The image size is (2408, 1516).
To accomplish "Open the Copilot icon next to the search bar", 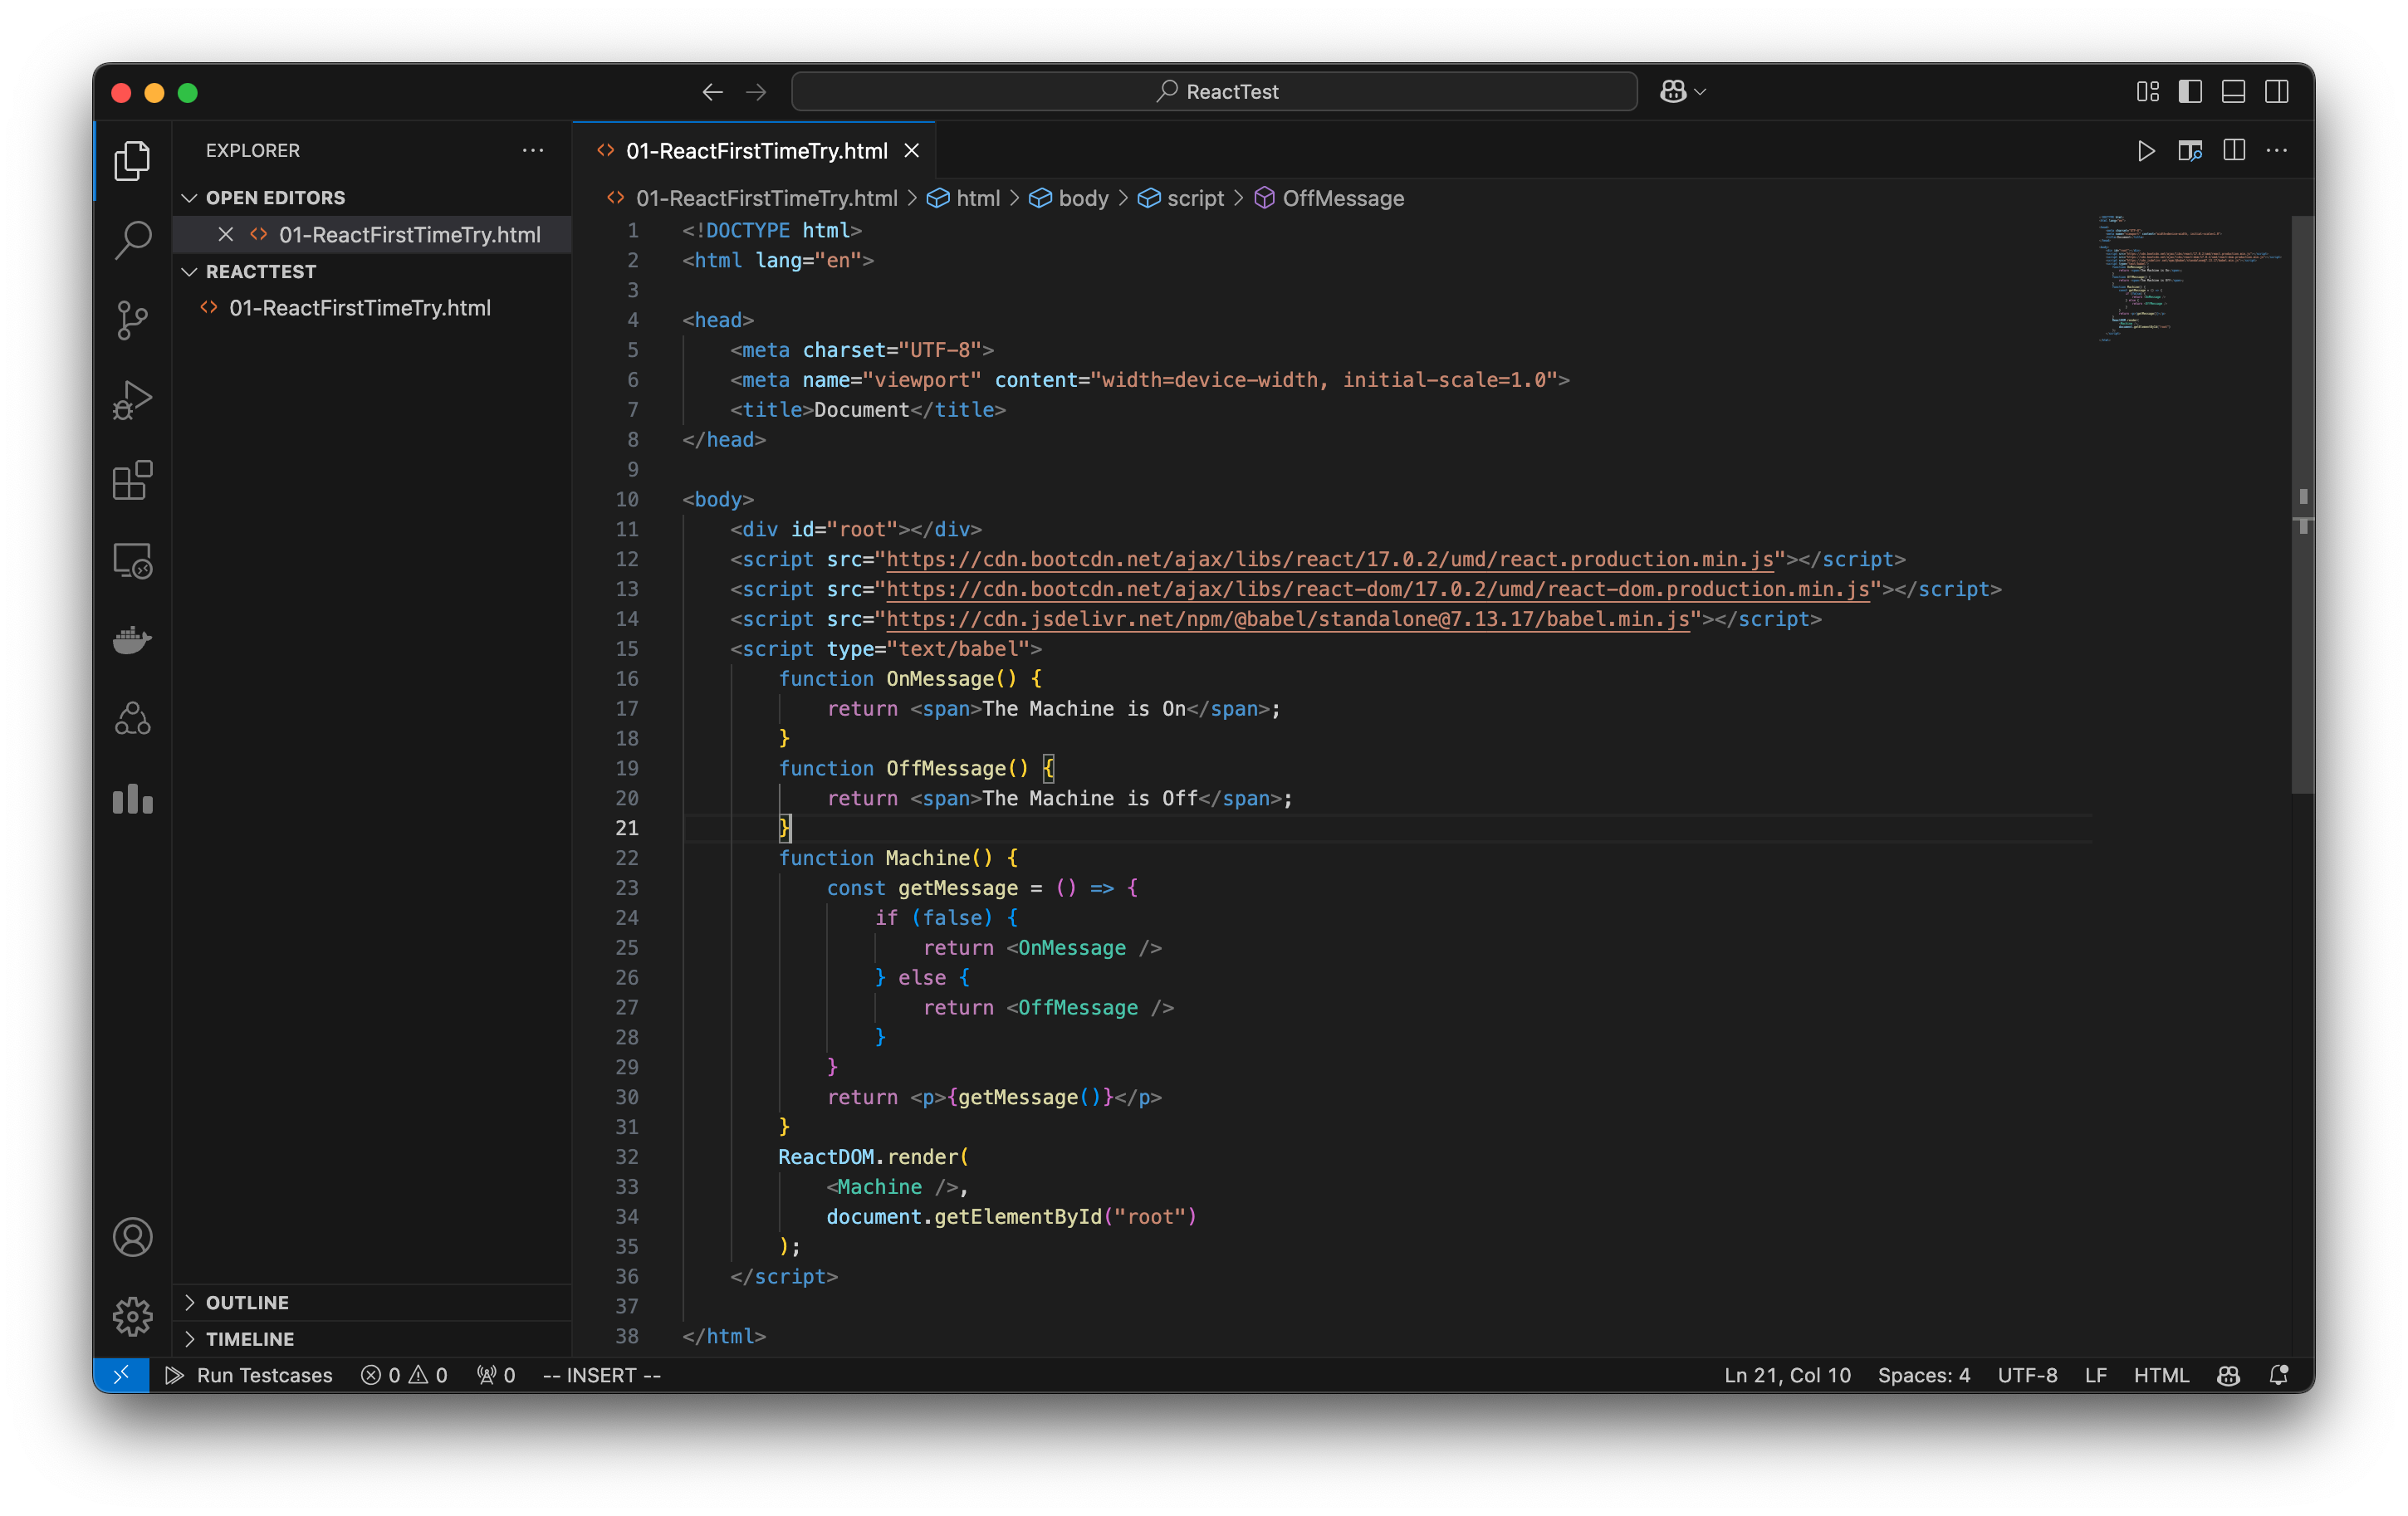I will [1675, 91].
